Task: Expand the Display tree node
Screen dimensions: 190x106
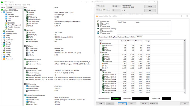Action: coord(2,38)
